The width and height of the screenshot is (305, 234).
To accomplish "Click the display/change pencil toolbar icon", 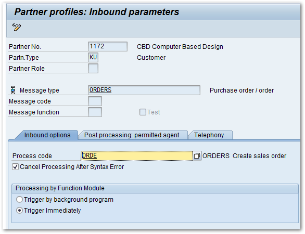I will click(17, 27).
